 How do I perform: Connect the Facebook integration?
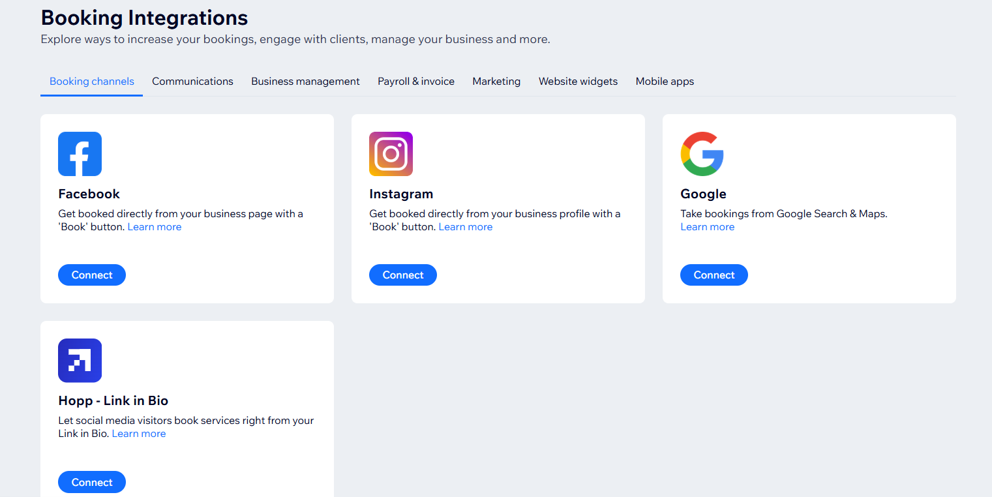point(92,275)
